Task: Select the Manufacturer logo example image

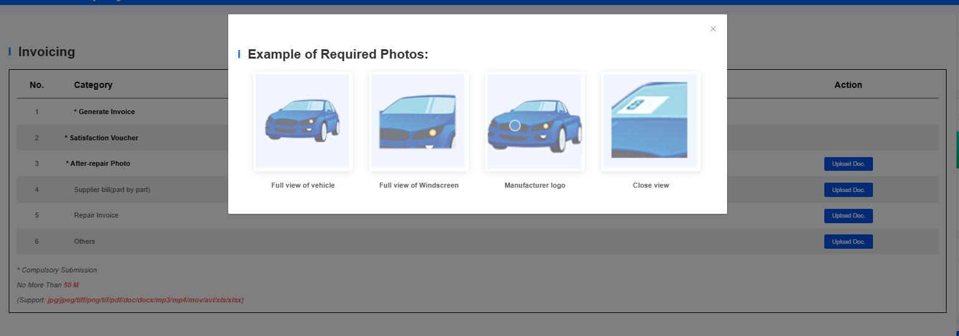Action: click(534, 121)
